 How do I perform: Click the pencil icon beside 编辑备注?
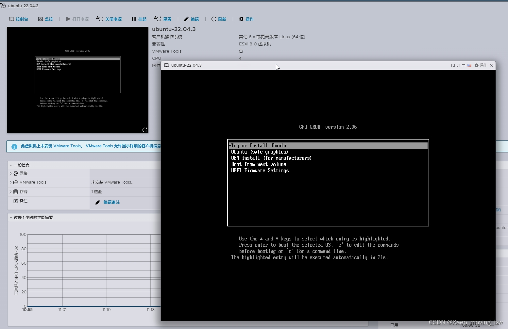(x=97, y=202)
